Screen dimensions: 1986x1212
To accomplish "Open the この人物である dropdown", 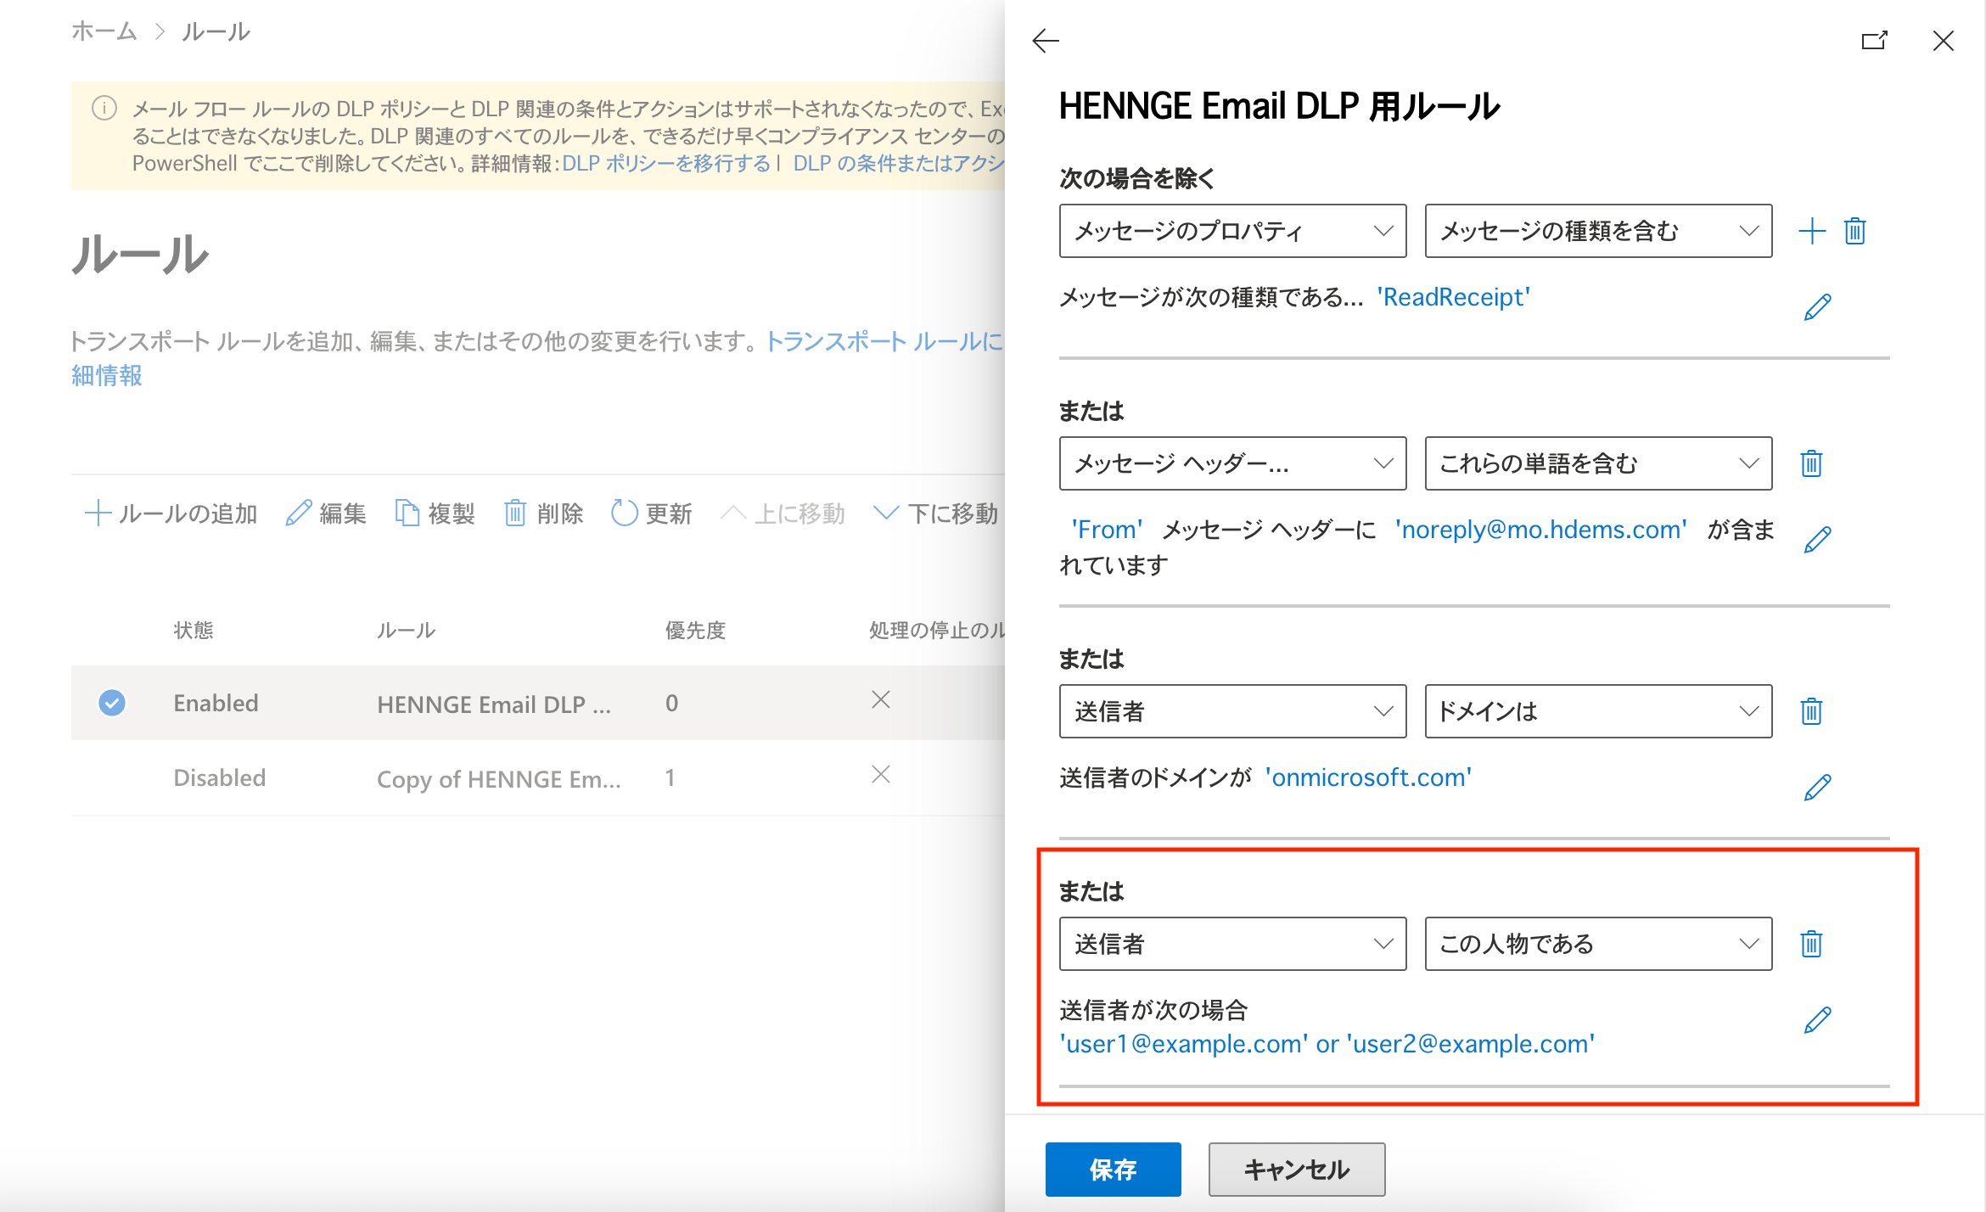I will pyautogui.click(x=1597, y=944).
